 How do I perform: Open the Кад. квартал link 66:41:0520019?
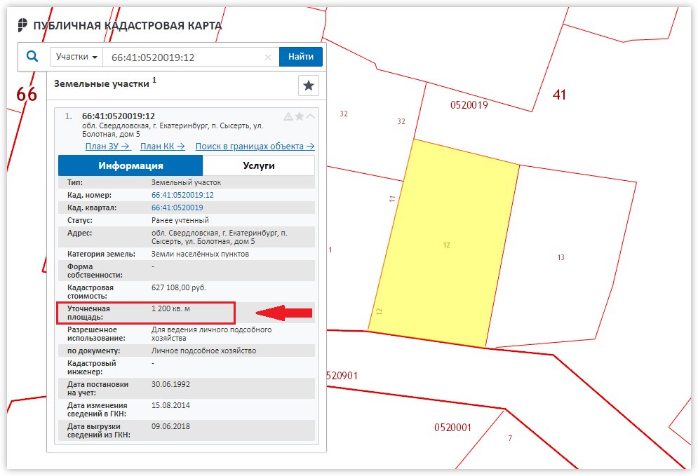pyautogui.click(x=177, y=208)
